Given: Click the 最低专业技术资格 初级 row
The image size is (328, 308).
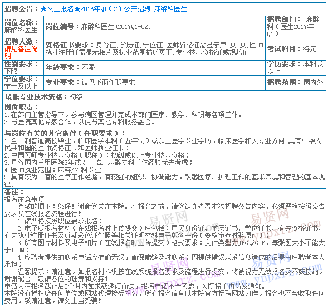Looking at the screenshot, I should [164, 97].
